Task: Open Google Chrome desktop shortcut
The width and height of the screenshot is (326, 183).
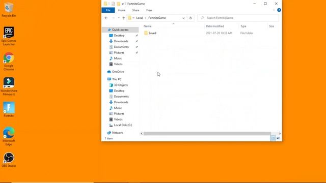Action: (x=9, y=61)
